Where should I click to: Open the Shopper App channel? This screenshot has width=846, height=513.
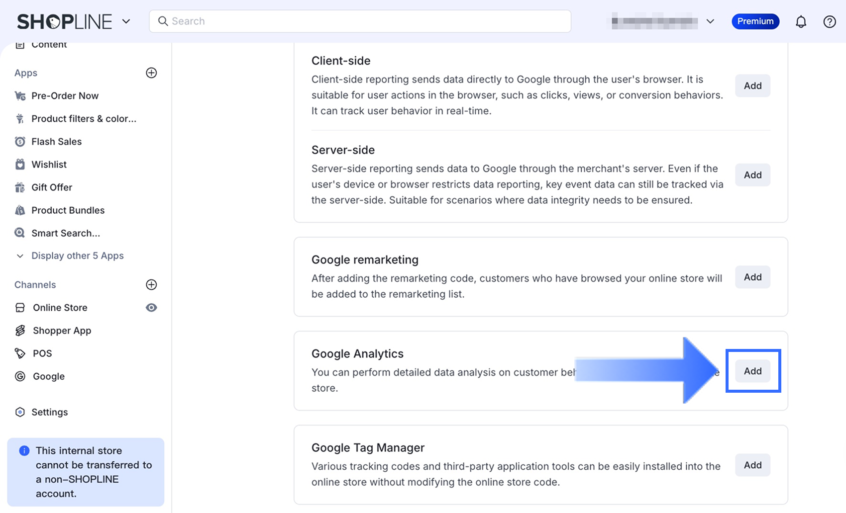coord(62,331)
